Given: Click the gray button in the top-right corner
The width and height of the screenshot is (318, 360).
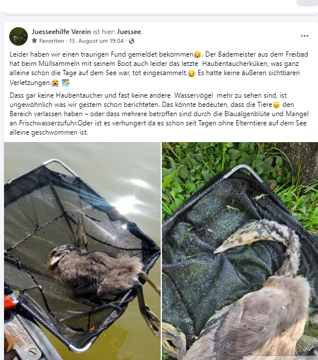Looking at the screenshot, I should 307,3.
